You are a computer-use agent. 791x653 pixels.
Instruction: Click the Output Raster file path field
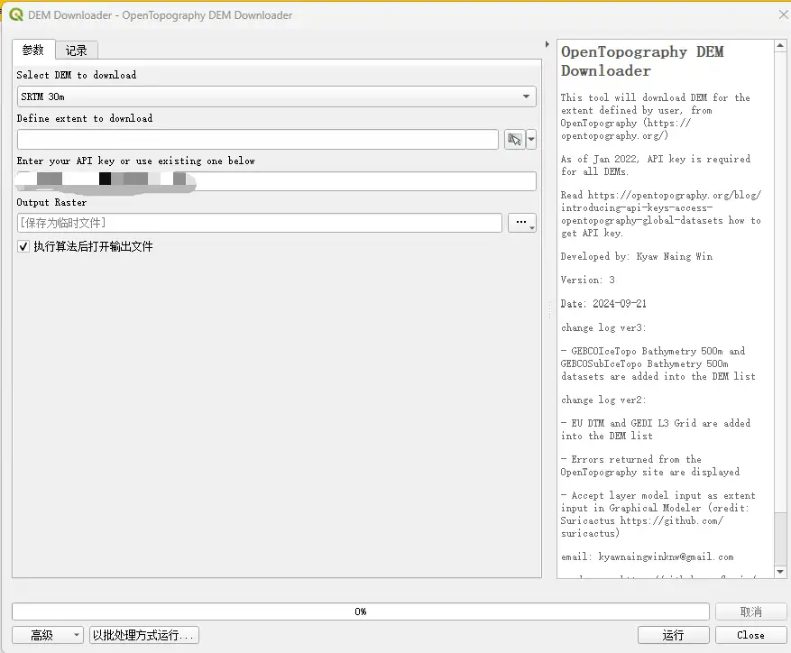tap(259, 223)
